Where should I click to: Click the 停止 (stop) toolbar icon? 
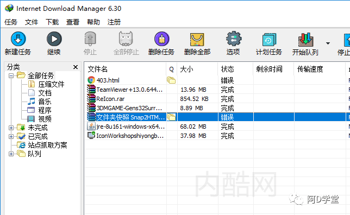tap(90, 39)
